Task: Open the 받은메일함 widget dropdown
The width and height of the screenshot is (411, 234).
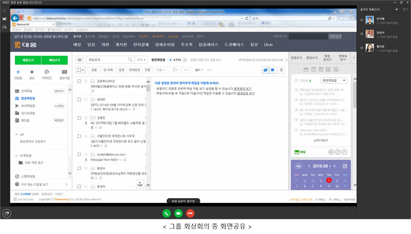Action: coord(334,80)
